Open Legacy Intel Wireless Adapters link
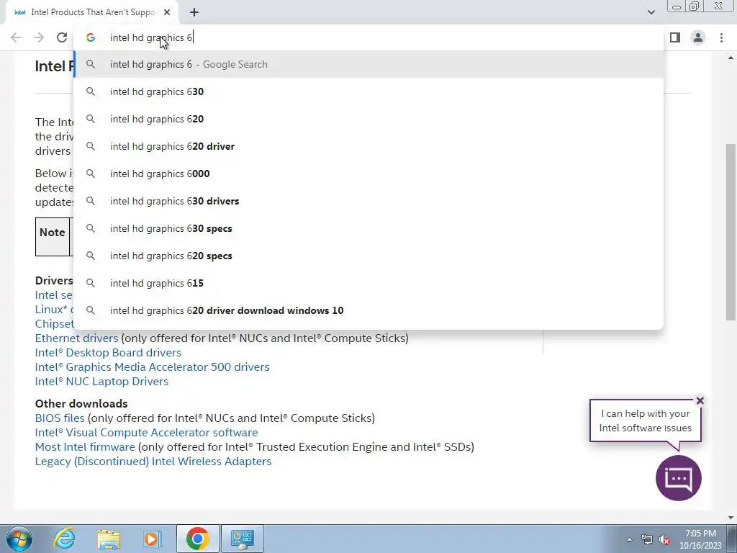 153,462
